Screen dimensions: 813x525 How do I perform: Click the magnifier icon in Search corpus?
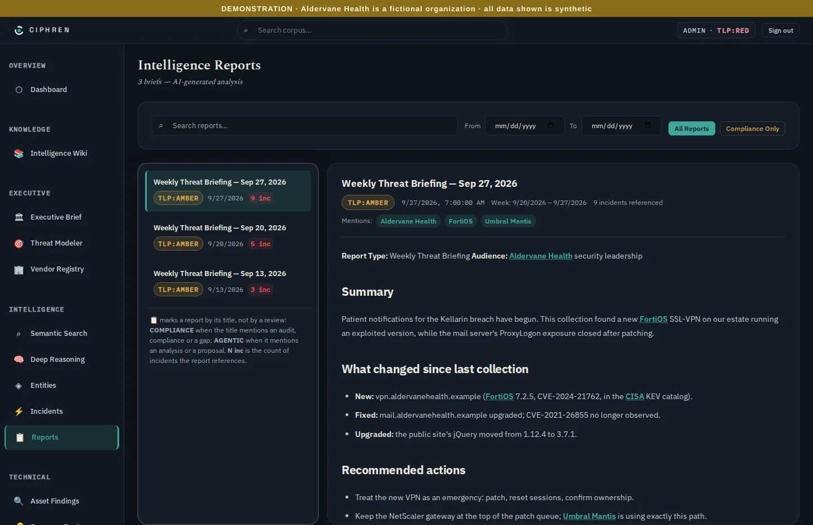tap(246, 30)
